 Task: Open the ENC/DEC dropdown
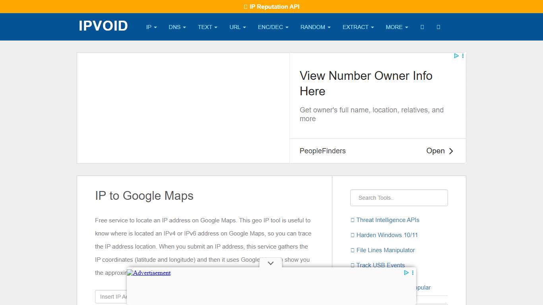(273, 27)
